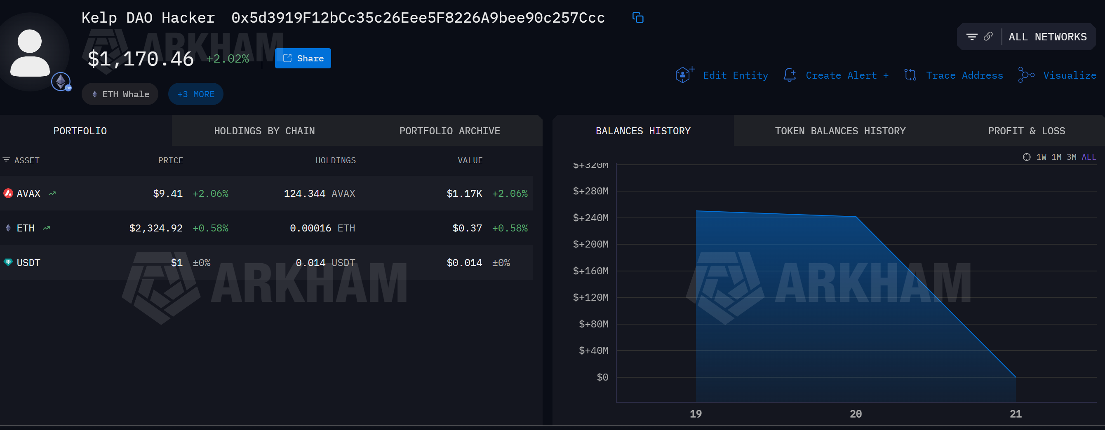Viewport: 1105px width, 430px height.
Task: Toggle the ETH price trend sparkline arrow
Action: [x=46, y=228]
